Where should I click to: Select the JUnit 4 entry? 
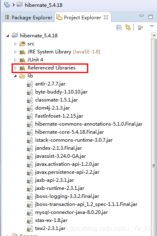pyautogui.click(x=35, y=60)
